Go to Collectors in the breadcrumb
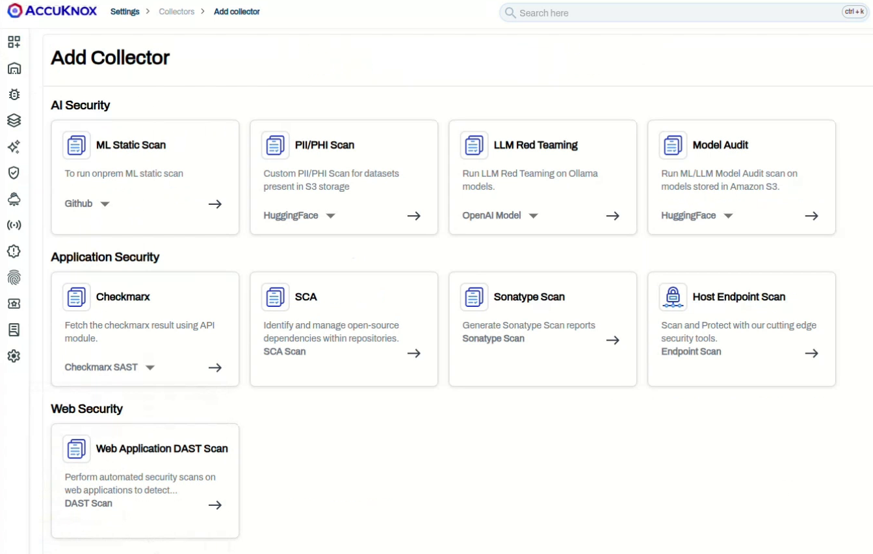 click(177, 12)
